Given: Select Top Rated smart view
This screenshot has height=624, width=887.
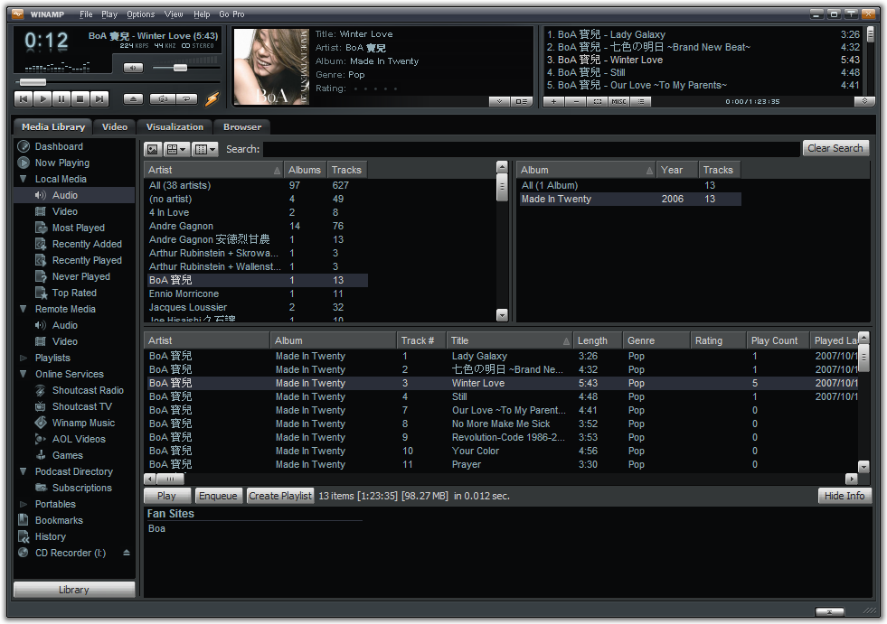Looking at the screenshot, I should (74, 293).
